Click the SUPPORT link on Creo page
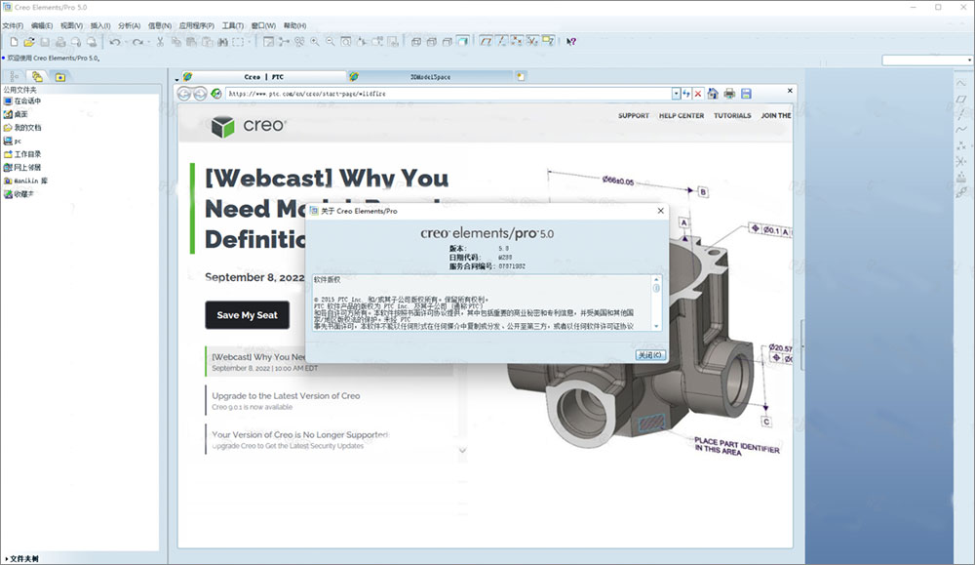Screen dimensions: 975x565 pyautogui.click(x=633, y=116)
